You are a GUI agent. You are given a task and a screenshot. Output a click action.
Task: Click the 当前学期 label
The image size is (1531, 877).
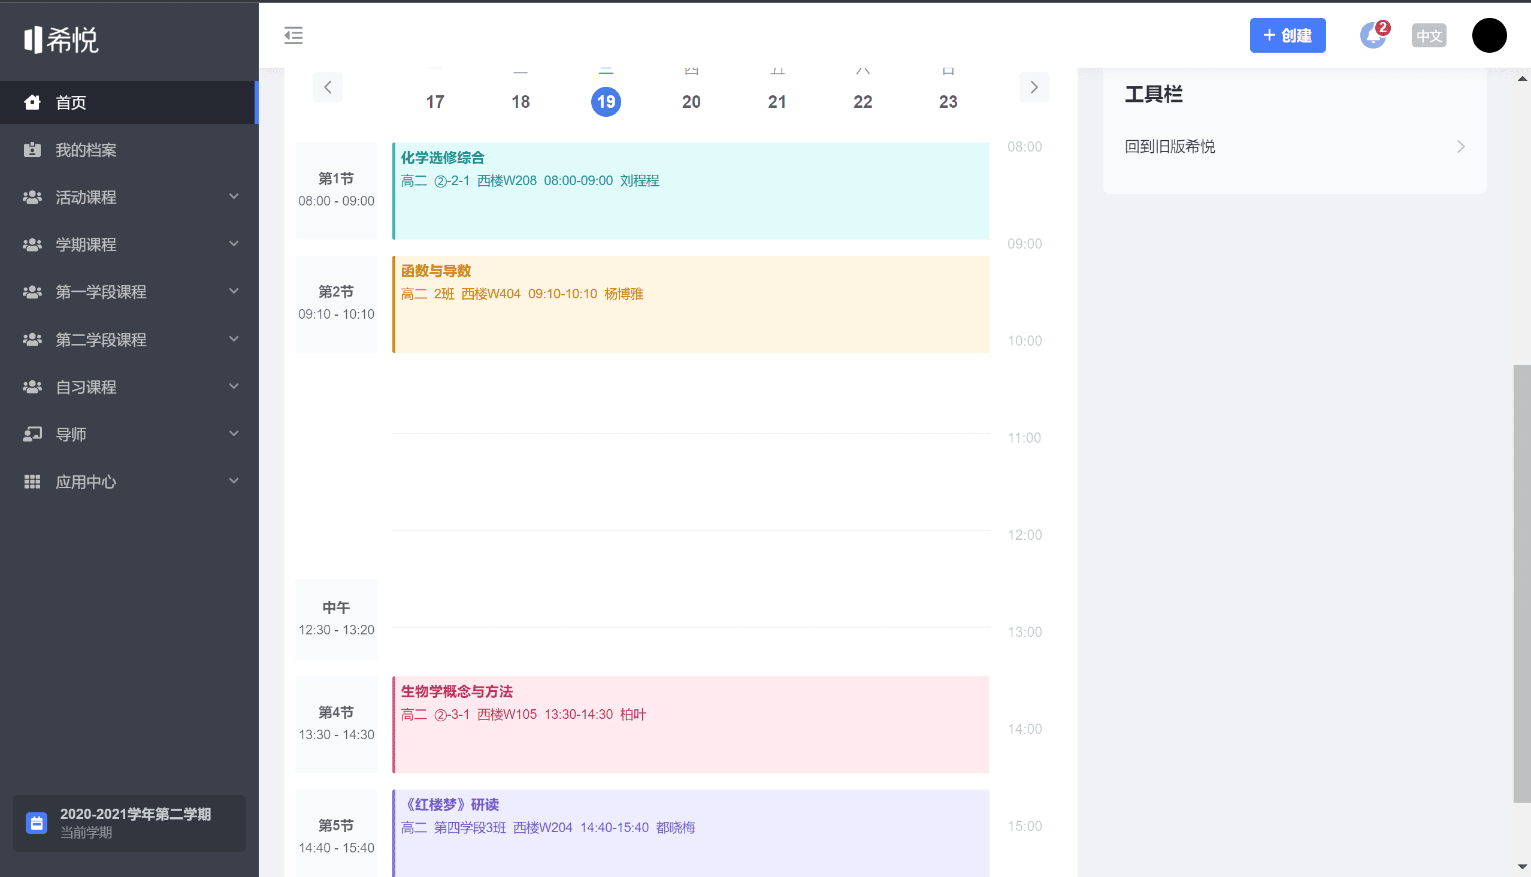tap(86, 833)
